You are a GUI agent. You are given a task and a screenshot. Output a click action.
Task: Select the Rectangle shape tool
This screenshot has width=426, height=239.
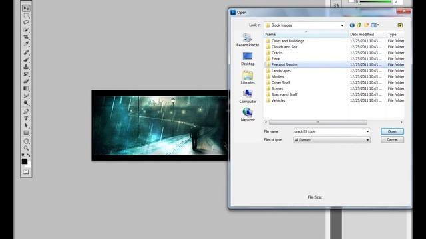click(26, 133)
